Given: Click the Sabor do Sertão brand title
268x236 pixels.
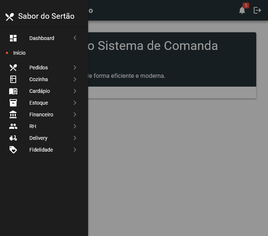Looking at the screenshot, I should (x=46, y=16).
